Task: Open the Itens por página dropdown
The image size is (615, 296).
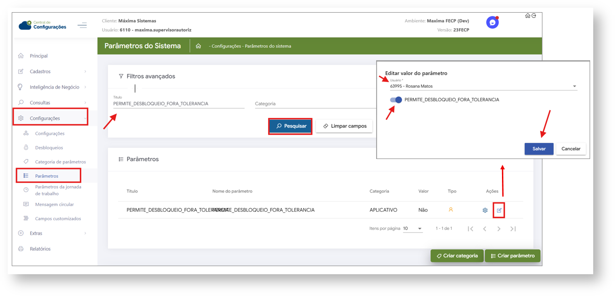Action: [413, 229]
